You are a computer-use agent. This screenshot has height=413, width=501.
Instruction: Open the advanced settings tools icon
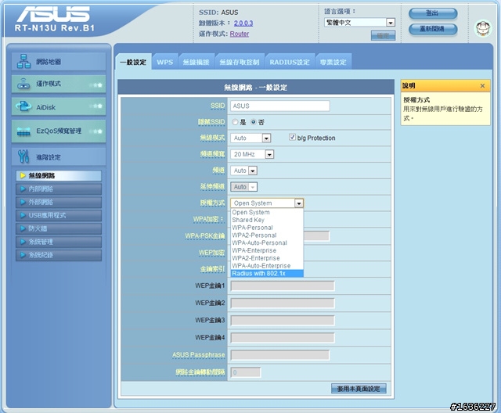coord(23,156)
